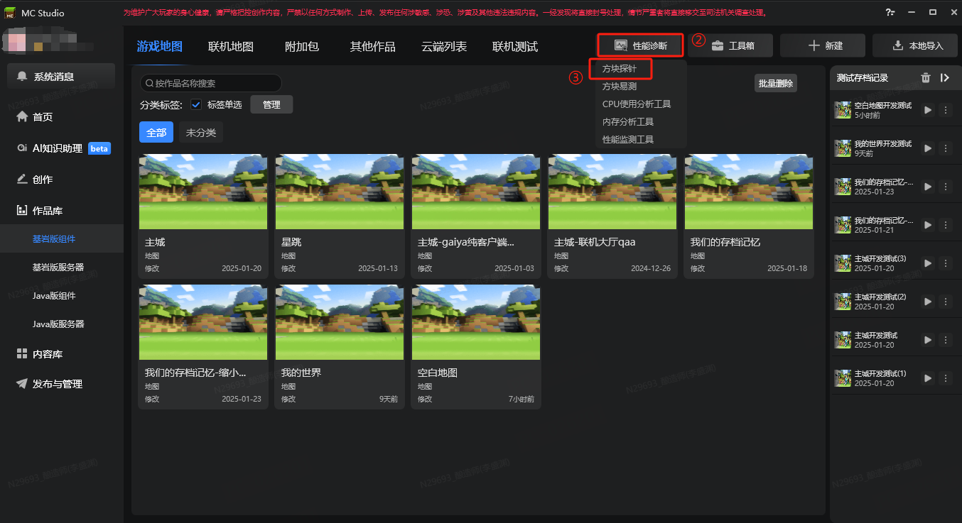Choose 内存分析工具 menu entry

[x=628, y=122]
